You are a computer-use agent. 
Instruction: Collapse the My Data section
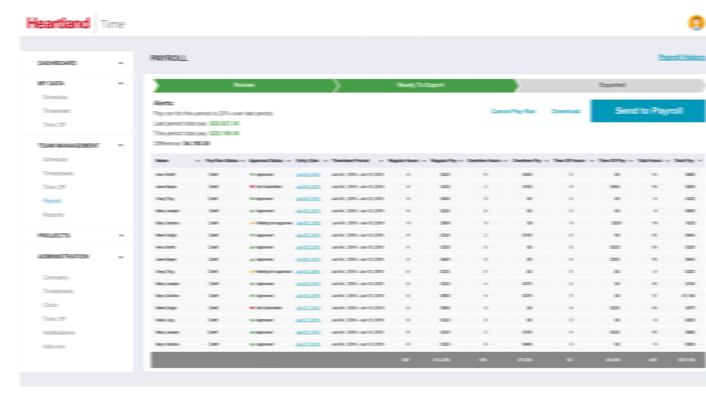point(121,83)
